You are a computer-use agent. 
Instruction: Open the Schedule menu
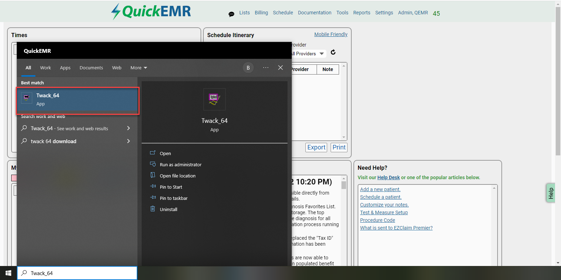pos(283,13)
